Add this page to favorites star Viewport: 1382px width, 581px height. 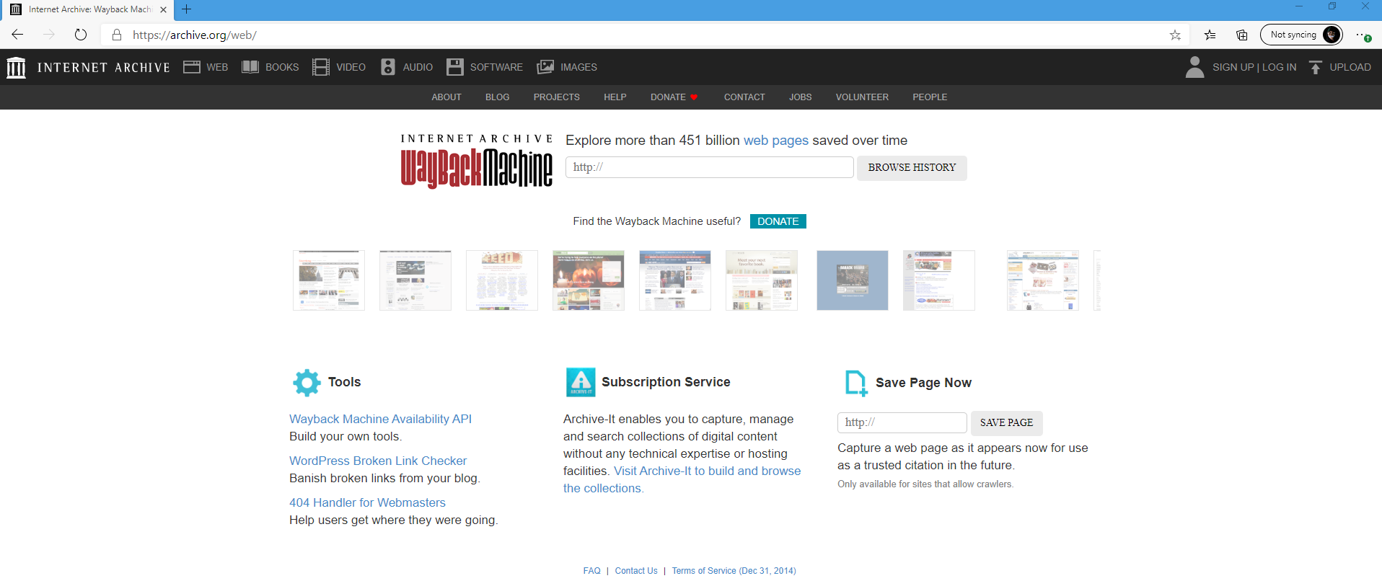[1175, 35]
